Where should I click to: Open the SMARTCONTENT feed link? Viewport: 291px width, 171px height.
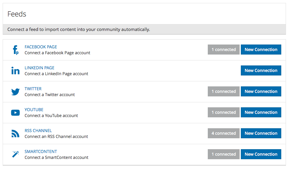pyautogui.click(x=41, y=152)
